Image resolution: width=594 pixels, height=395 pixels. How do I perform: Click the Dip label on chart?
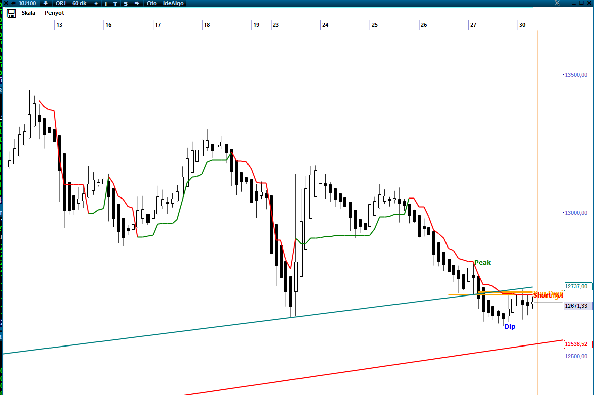(x=510, y=326)
